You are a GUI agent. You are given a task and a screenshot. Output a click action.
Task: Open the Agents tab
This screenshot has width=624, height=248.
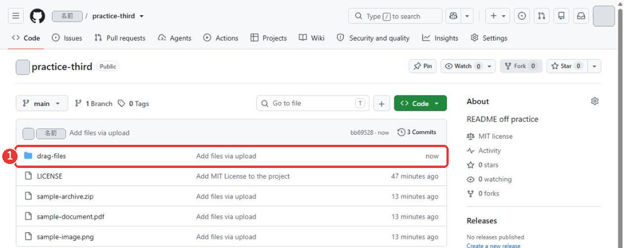[x=174, y=38]
